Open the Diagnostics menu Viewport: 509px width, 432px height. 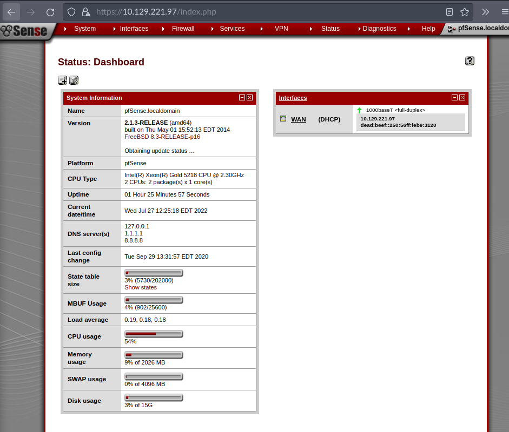[380, 29]
